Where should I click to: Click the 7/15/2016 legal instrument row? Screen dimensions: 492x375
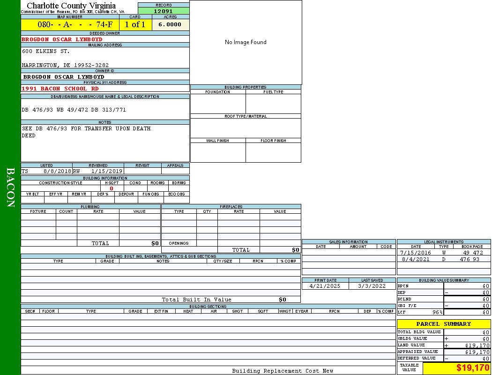pyautogui.click(x=443, y=253)
